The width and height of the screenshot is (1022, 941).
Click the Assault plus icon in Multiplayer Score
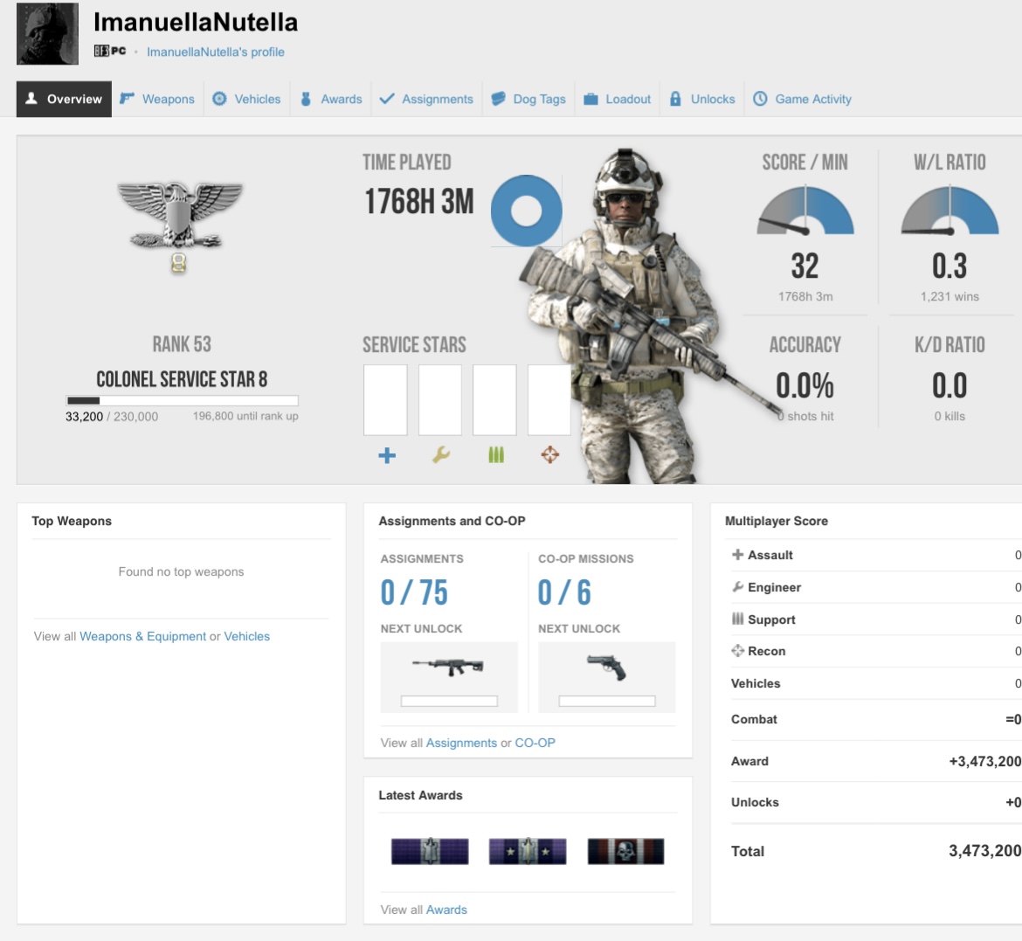click(x=737, y=555)
